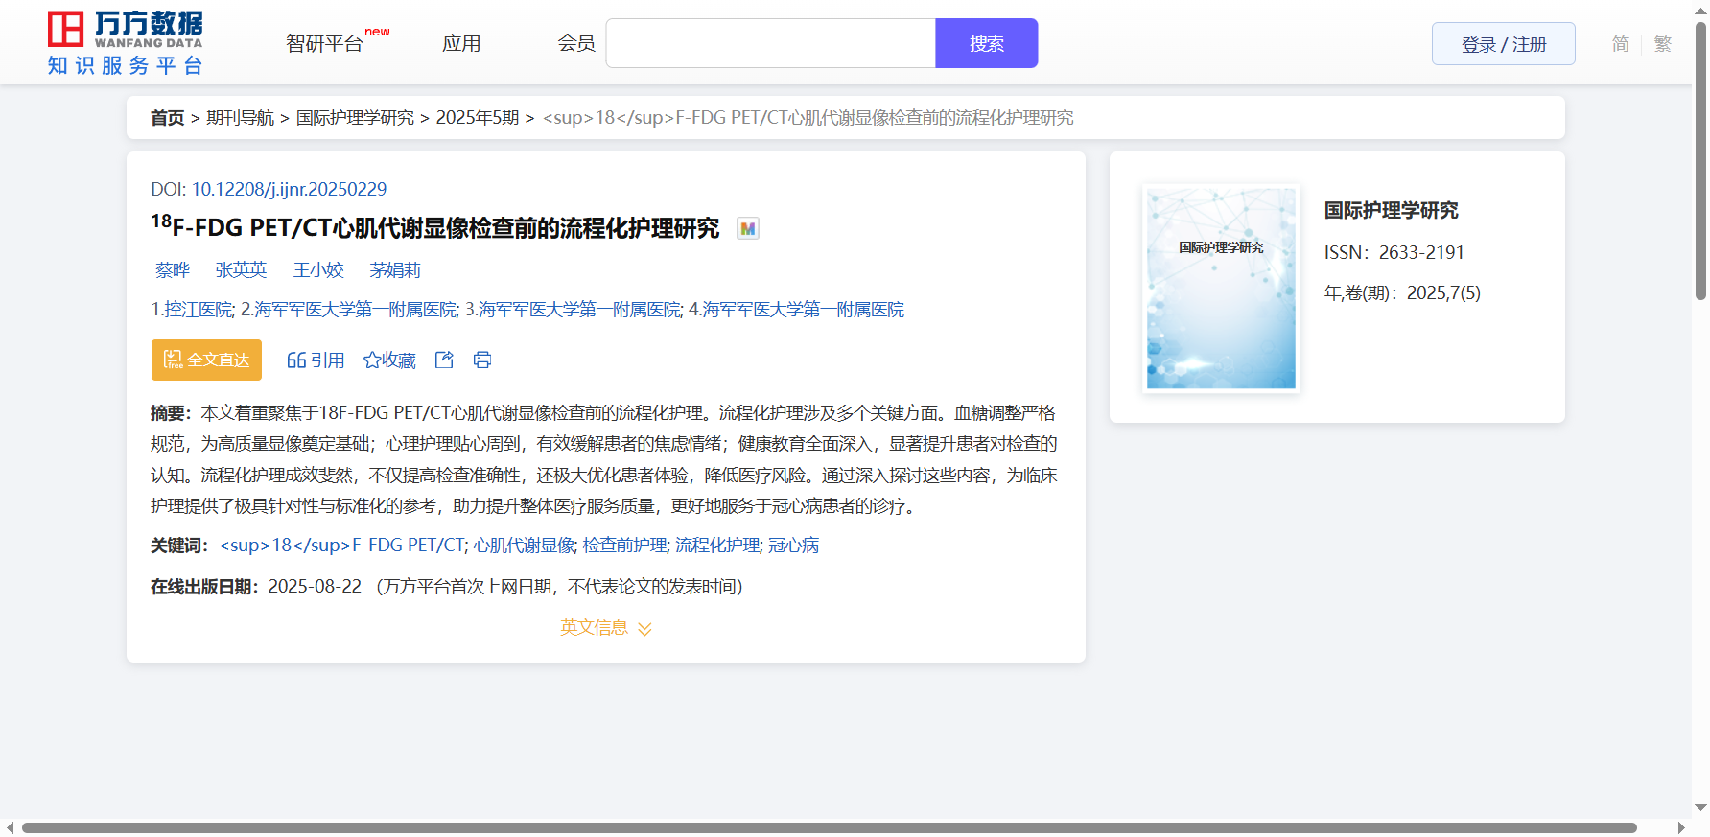Click into the search input field
The image size is (1710, 837).
[x=770, y=44]
